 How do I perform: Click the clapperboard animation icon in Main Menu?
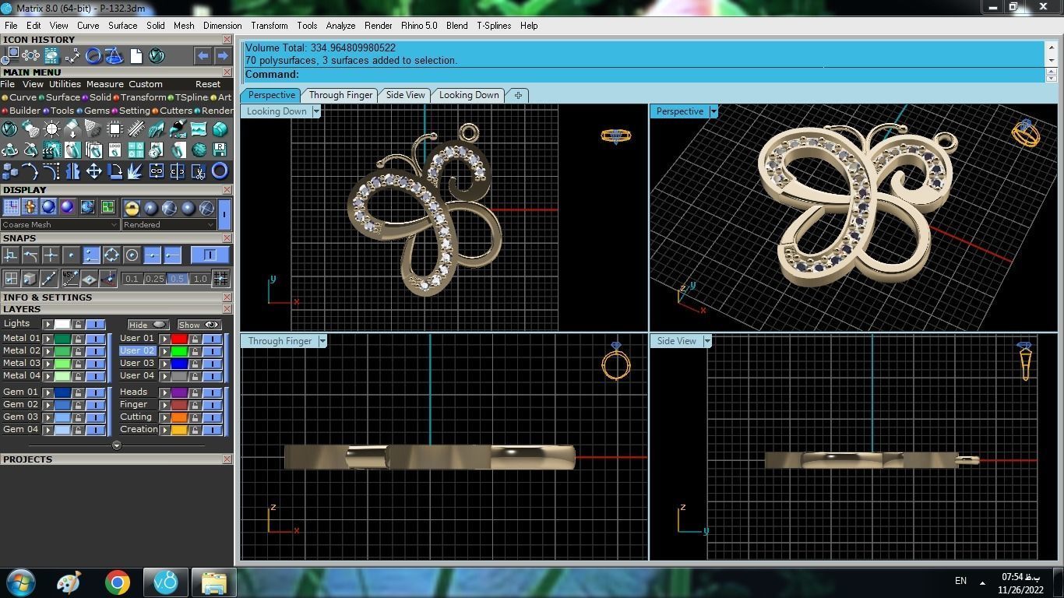52,149
